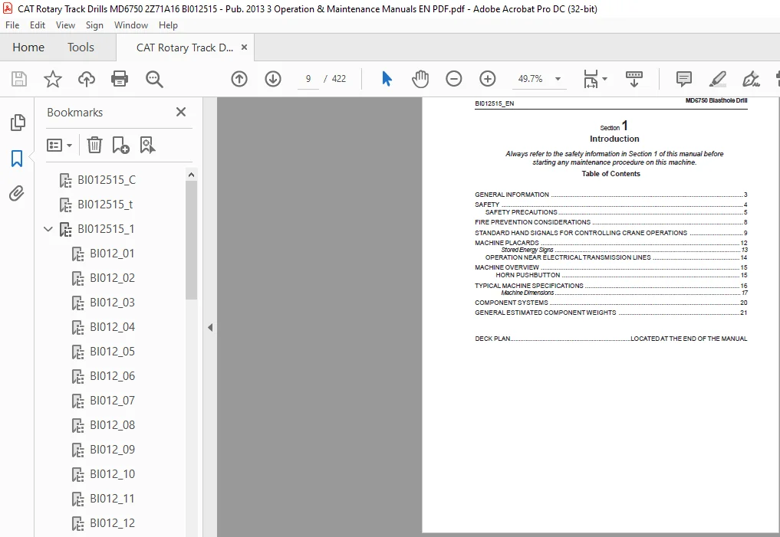Click the 49.7% zoom value field

click(x=530, y=79)
